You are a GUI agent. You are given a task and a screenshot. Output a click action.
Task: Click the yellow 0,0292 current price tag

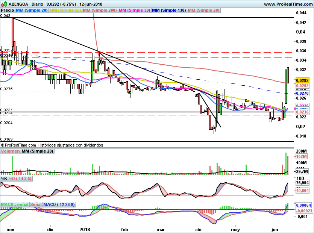[302, 80]
